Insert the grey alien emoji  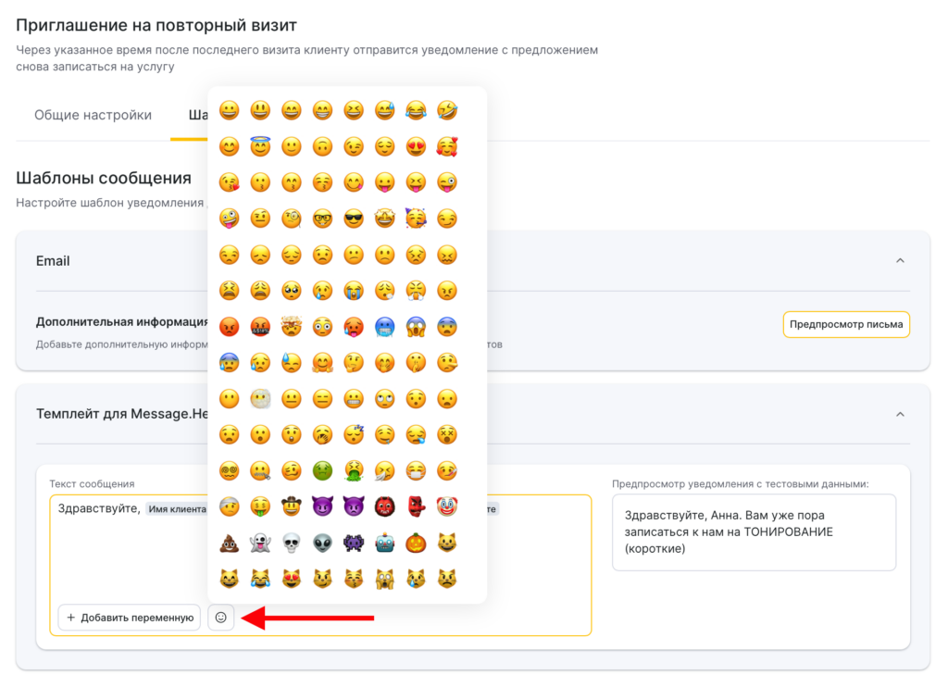coord(322,544)
